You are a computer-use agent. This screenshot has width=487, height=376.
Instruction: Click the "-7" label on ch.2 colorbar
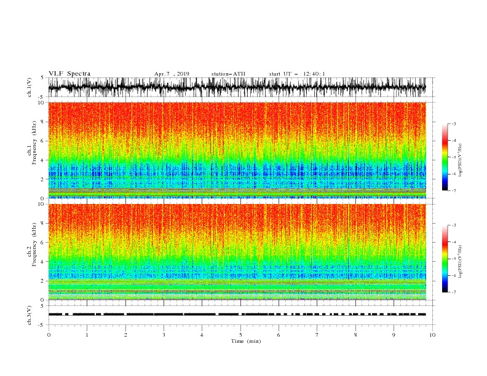click(453, 292)
